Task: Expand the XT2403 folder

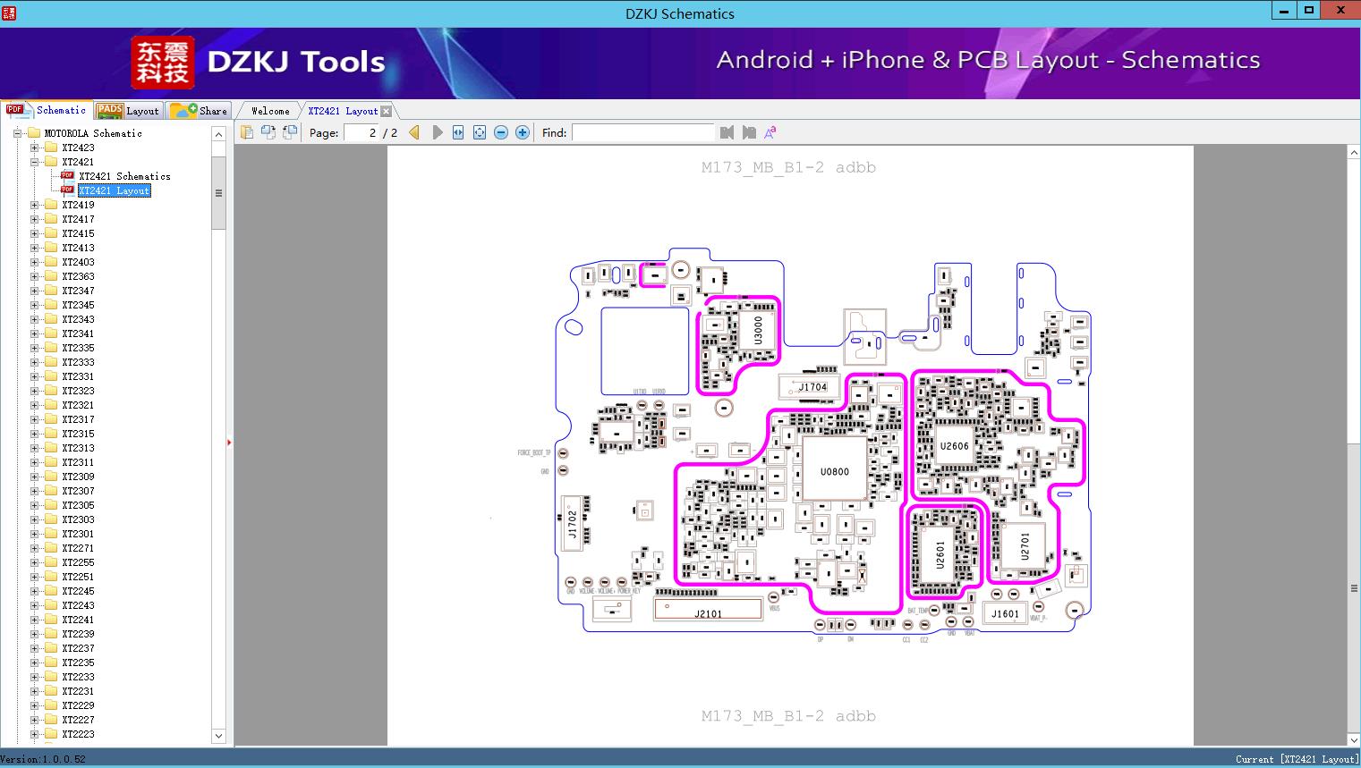Action: click(34, 262)
